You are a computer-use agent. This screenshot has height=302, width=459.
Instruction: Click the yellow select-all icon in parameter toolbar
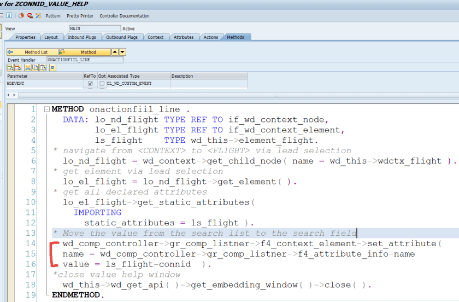(x=52, y=67)
